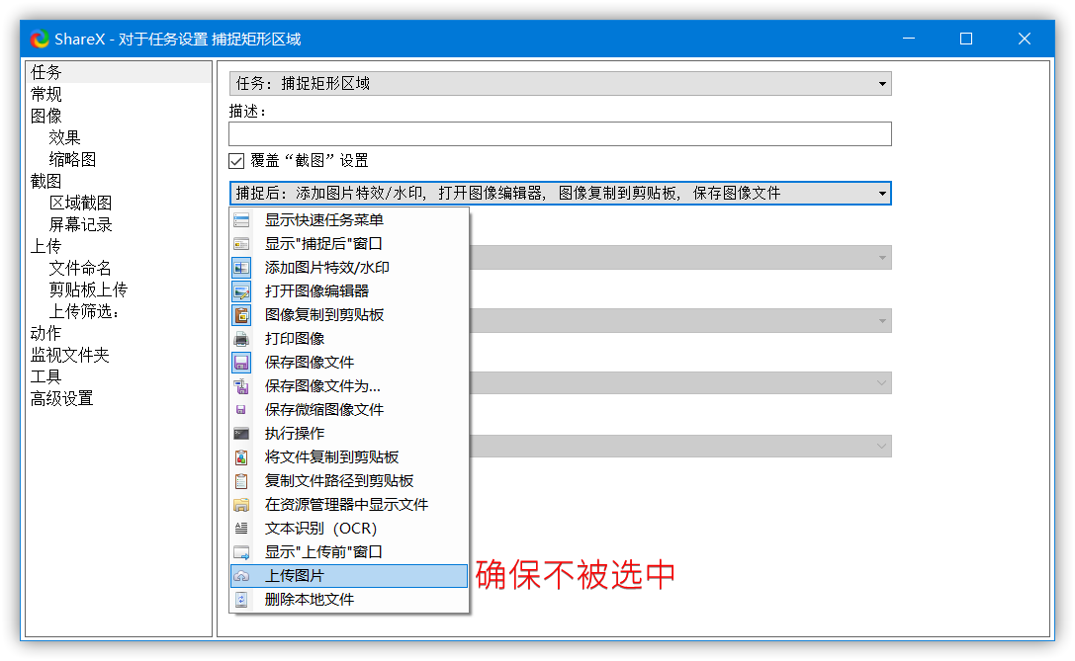Click the 删除本地文件 delete icon

pos(241,599)
